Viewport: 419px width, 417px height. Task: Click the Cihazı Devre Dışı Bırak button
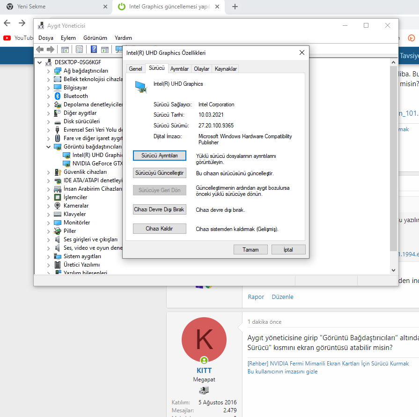coord(160,209)
